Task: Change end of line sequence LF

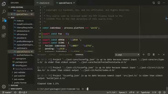Action: (138, 92)
